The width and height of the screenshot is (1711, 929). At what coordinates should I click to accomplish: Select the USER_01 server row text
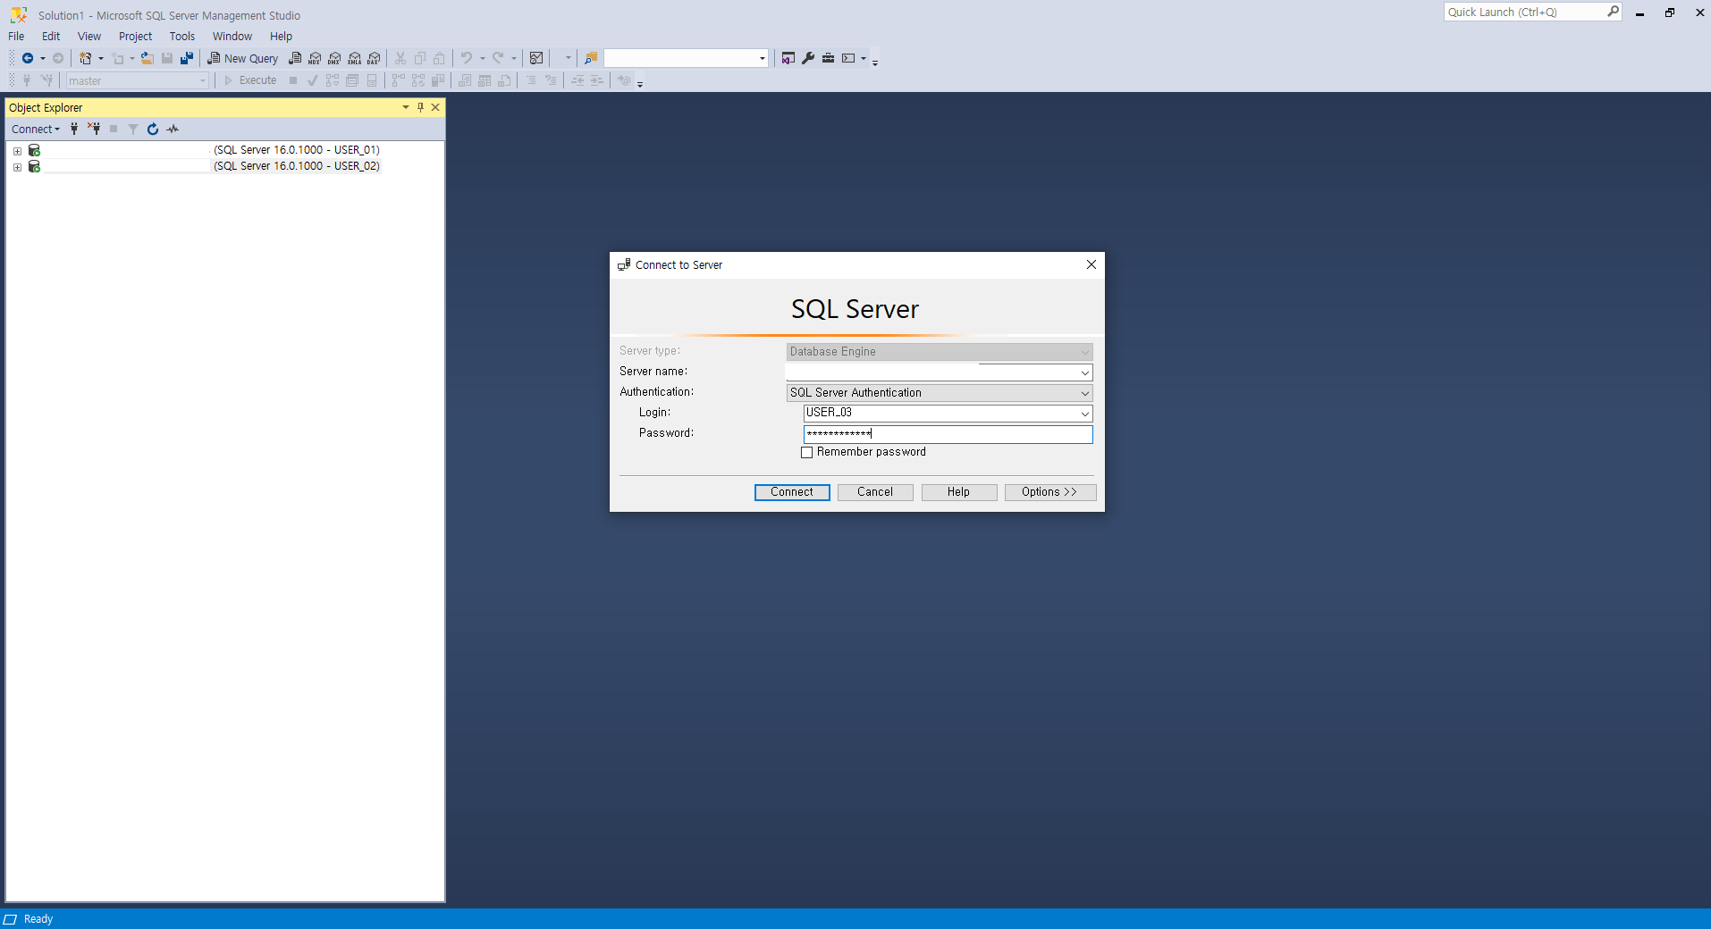297,150
